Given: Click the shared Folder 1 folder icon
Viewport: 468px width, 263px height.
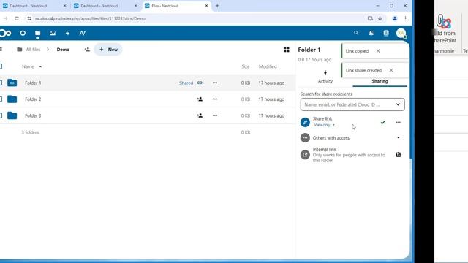Looking at the screenshot, I should coord(12,83).
